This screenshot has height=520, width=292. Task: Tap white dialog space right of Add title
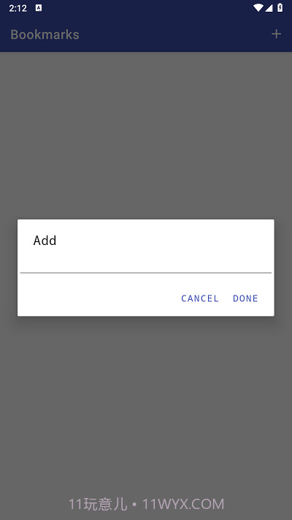click(x=166, y=241)
